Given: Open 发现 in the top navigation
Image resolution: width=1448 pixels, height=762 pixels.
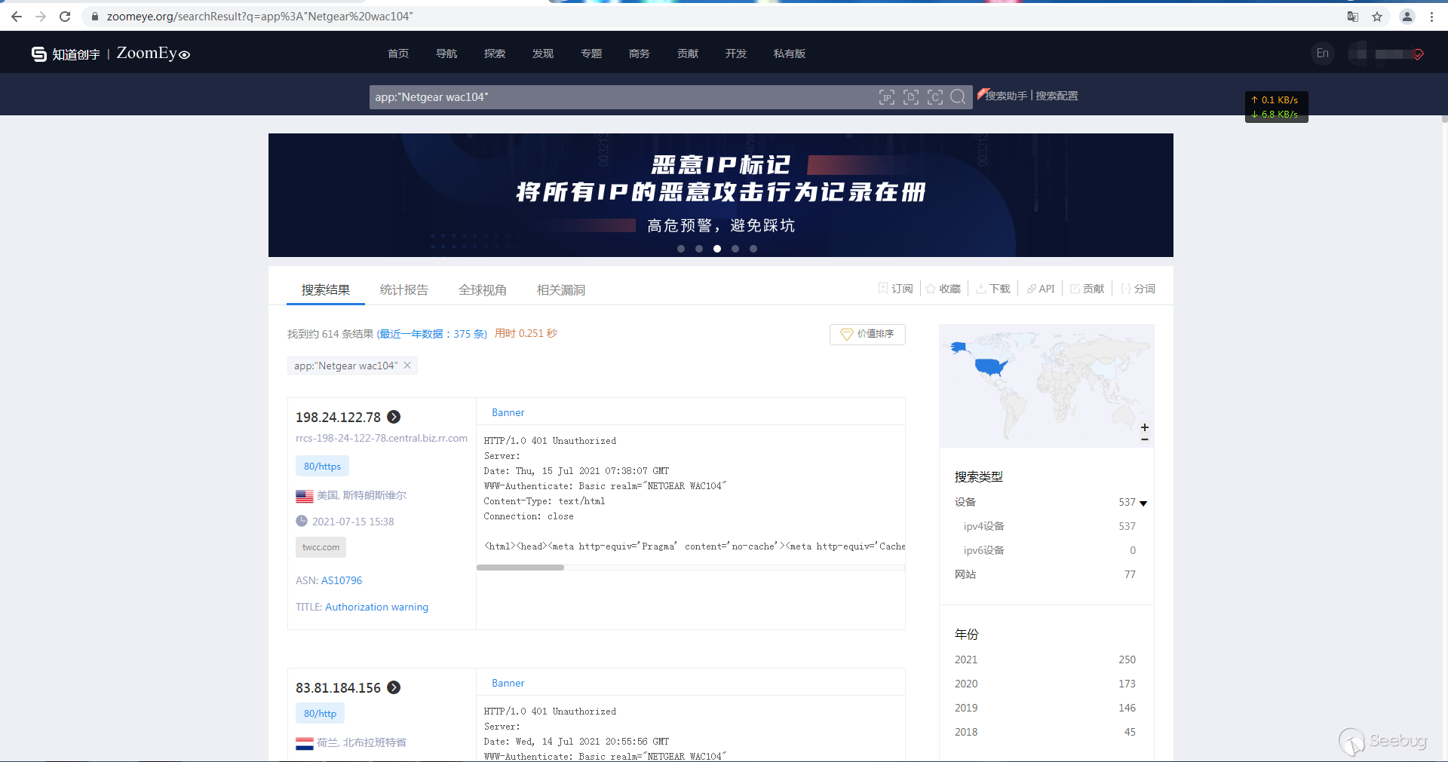Looking at the screenshot, I should click(543, 54).
